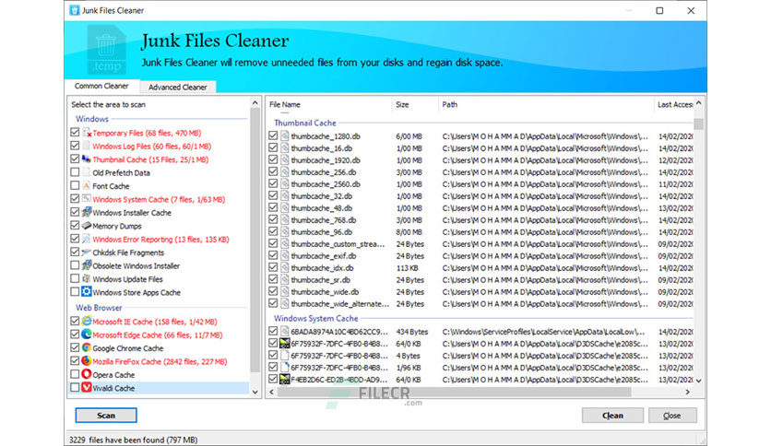Image resolution: width=771 pixels, height=446 pixels.
Task: Uncheck the Microsoft Edge Cache checkbox
Action: tap(75, 334)
